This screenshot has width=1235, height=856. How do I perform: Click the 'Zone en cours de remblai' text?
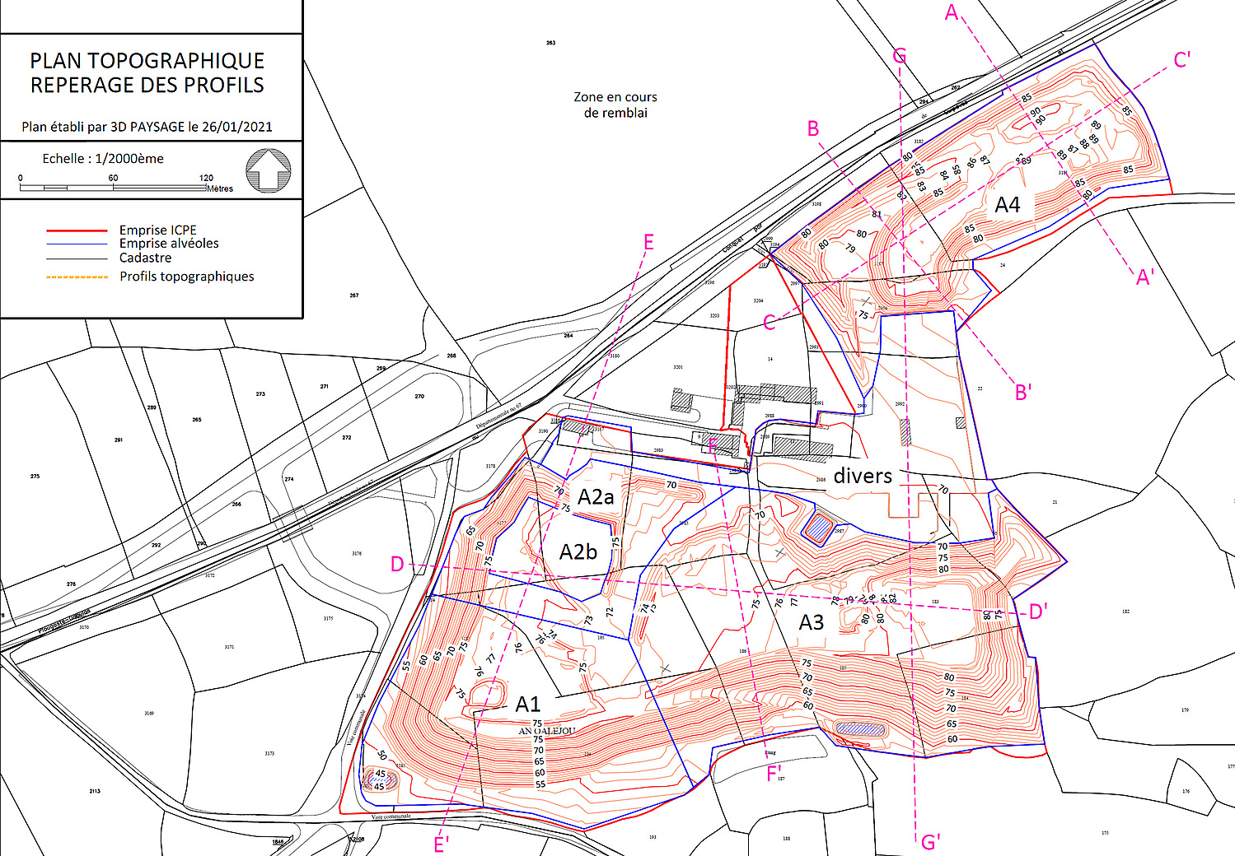tap(615, 105)
